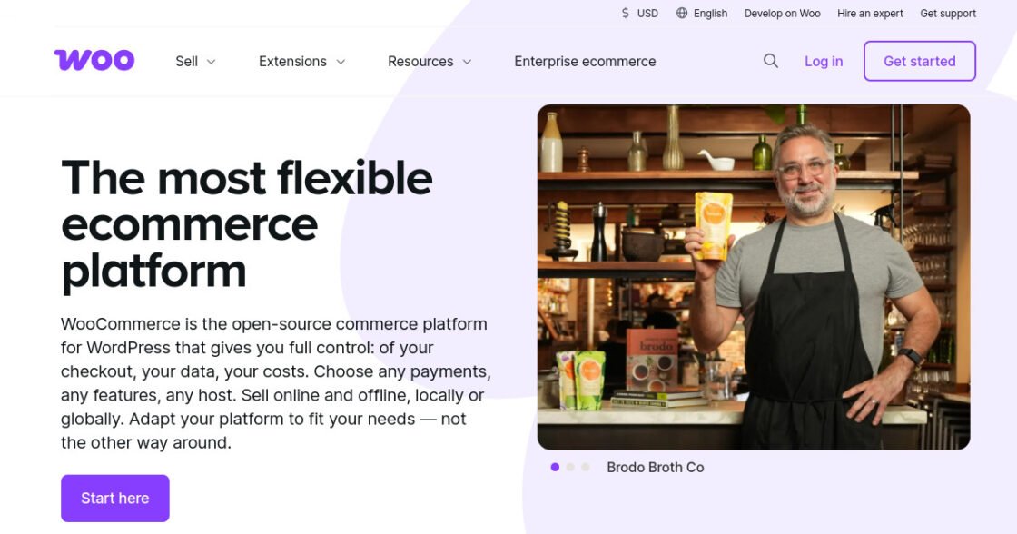Change currency via USD selector
The image size is (1017, 534).
point(639,13)
